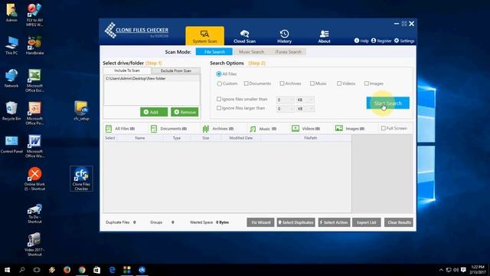Screen dimensions: 490x276
Task: Remove the selected folder from scan
Action: tap(185, 112)
